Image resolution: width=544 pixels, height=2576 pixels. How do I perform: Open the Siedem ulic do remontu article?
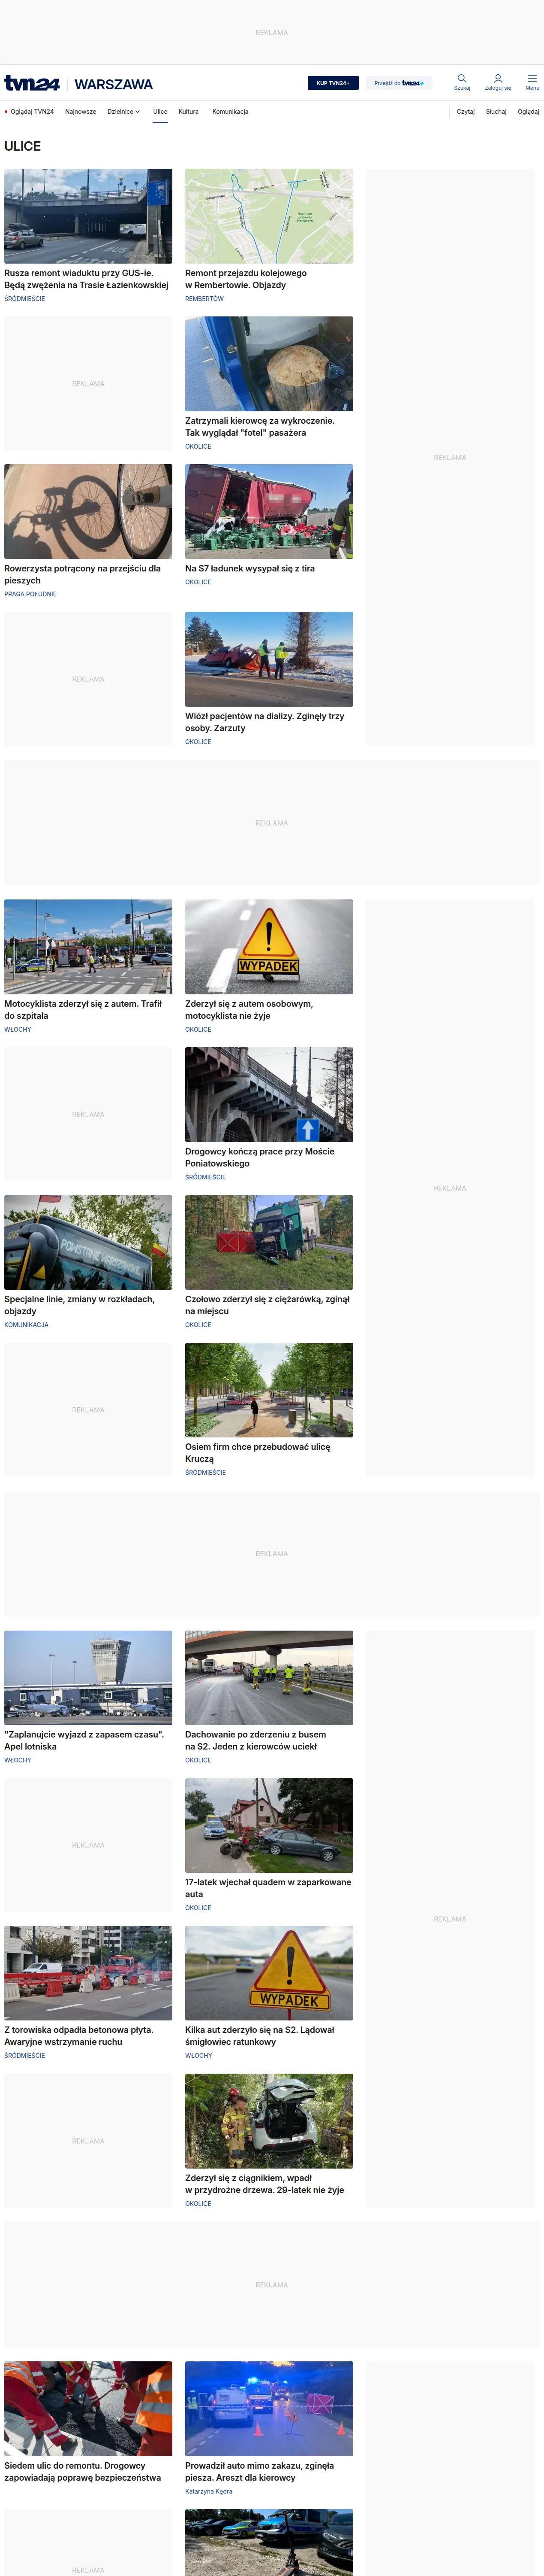[x=83, y=2471]
